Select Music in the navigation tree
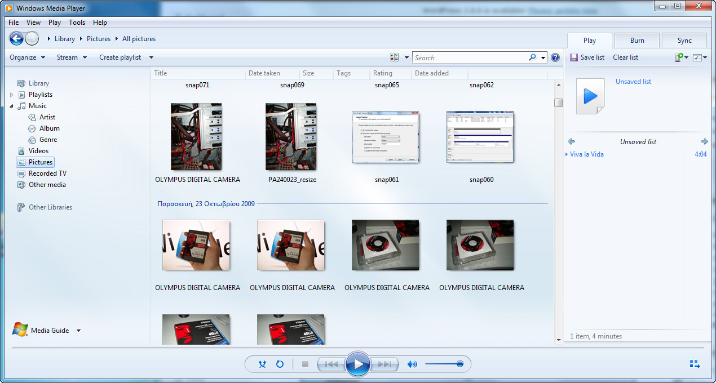This screenshot has height=383, width=716. click(38, 106)
